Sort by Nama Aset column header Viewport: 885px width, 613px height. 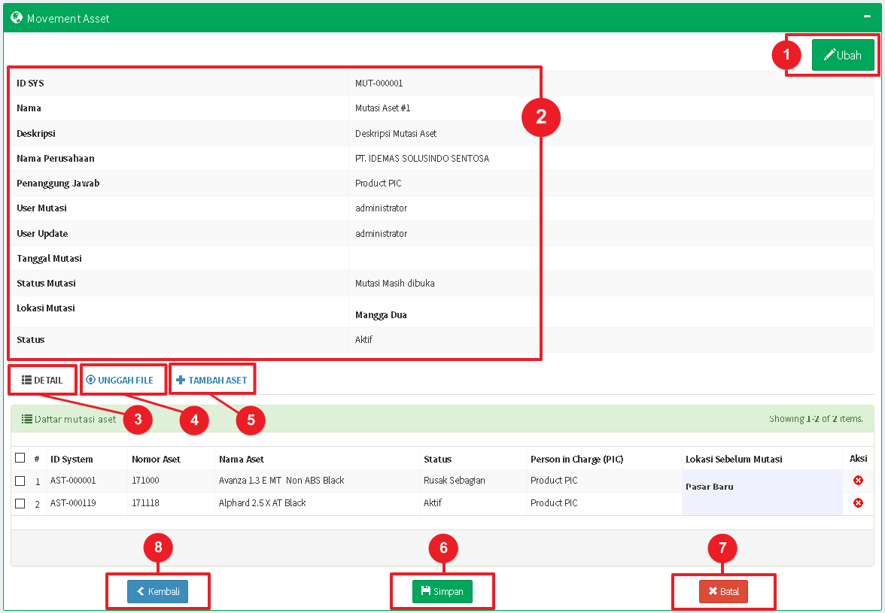[241, 459]
